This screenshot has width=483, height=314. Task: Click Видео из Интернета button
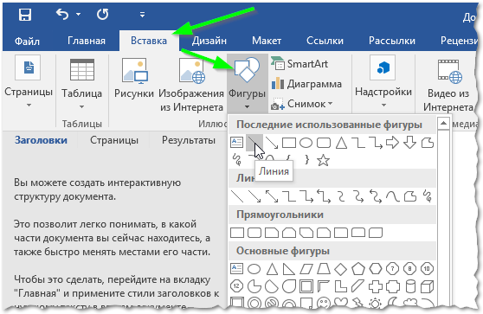448,85
